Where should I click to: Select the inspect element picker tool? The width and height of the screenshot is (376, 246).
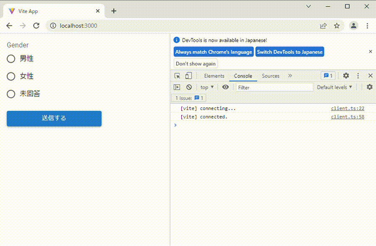(177, 75)
